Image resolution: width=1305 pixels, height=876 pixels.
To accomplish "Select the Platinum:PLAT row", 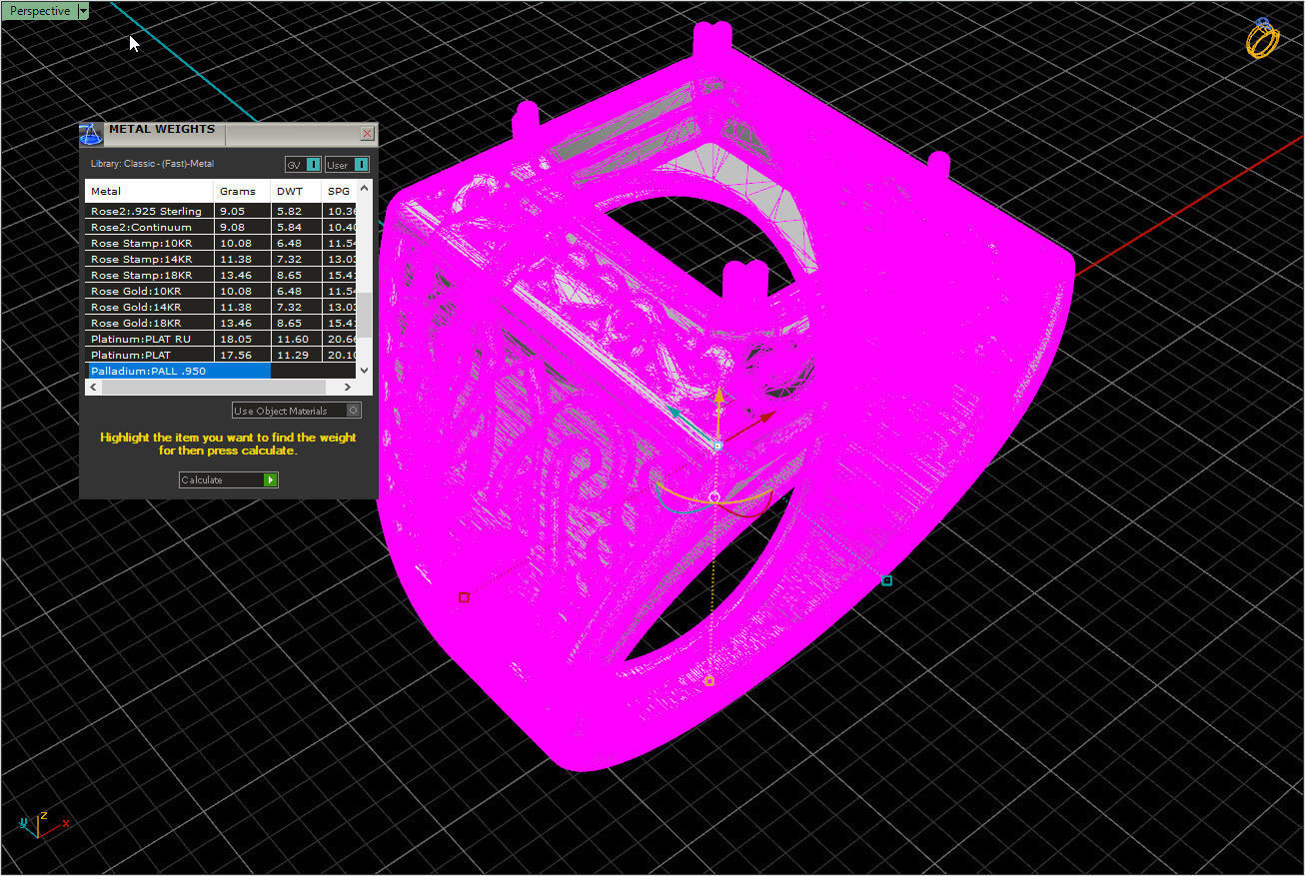I will (x=221, y=355).
